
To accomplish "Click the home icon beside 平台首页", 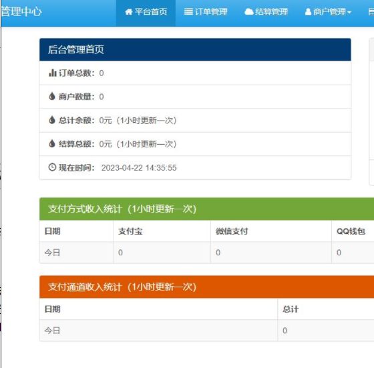I will pos(128,11).
